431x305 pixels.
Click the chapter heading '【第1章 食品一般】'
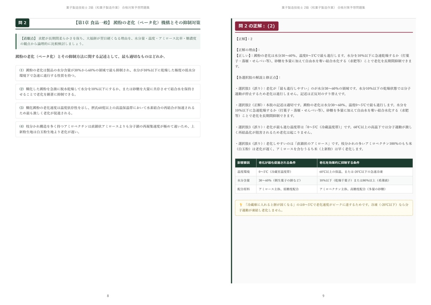pos(93,23)
